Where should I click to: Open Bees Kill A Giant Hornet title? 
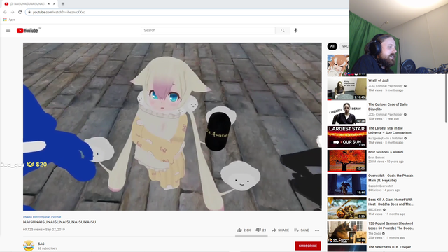(x=391, y=202)
